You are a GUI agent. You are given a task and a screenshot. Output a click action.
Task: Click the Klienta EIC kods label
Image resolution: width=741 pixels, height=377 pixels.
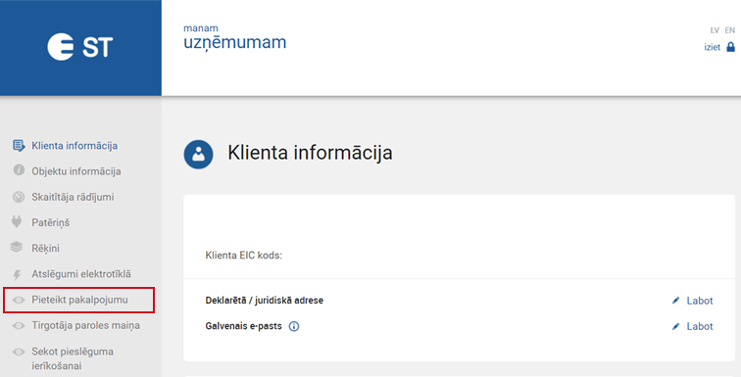coord(243,256)
